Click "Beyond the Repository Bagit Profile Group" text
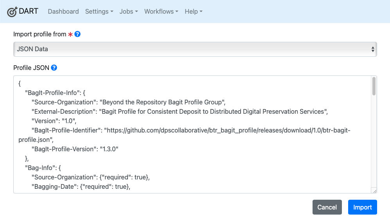The height and width of the screenshot is (222, 390). (162, 102)
